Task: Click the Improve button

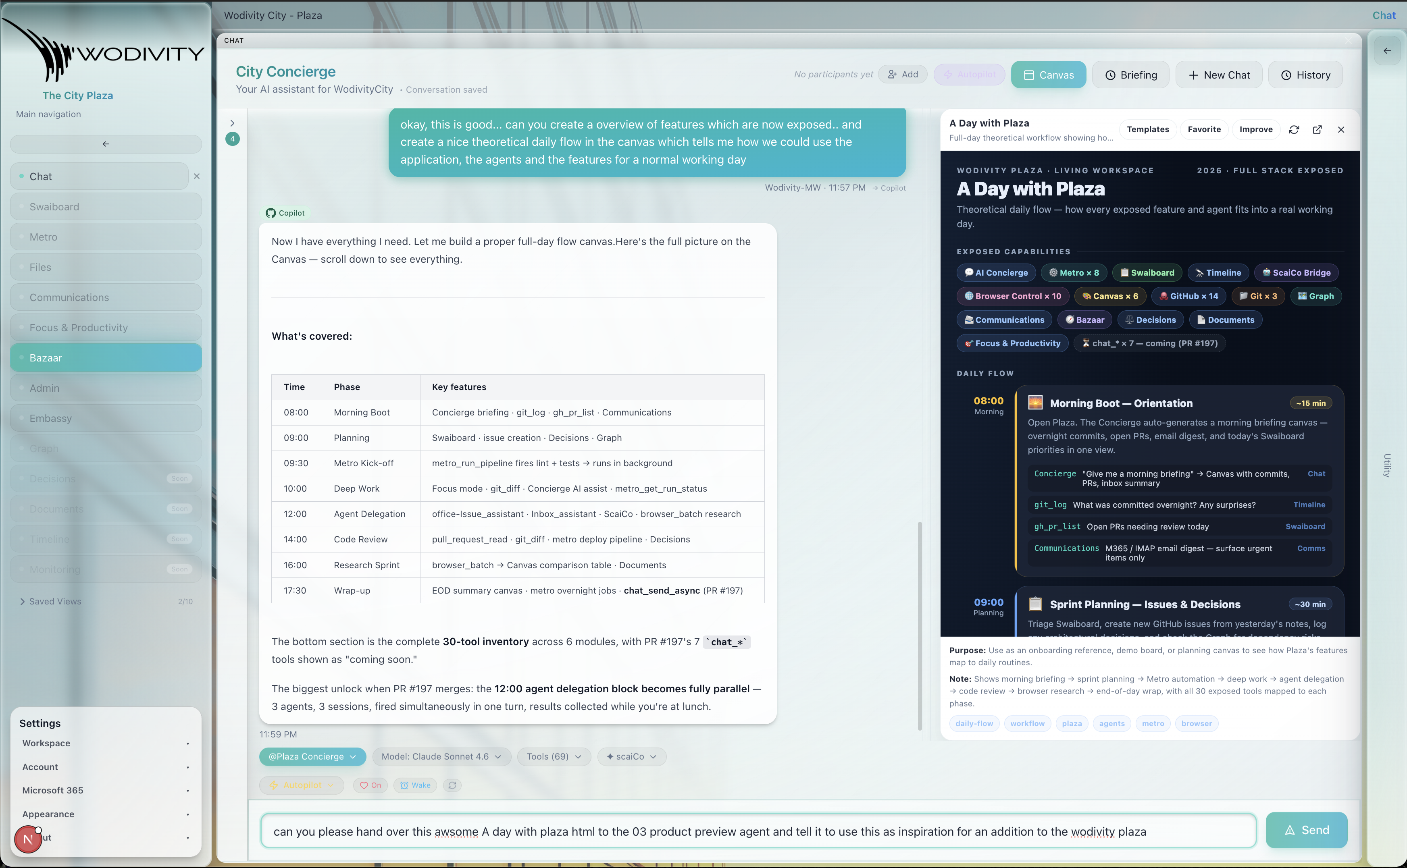Action: point(1255,130)
